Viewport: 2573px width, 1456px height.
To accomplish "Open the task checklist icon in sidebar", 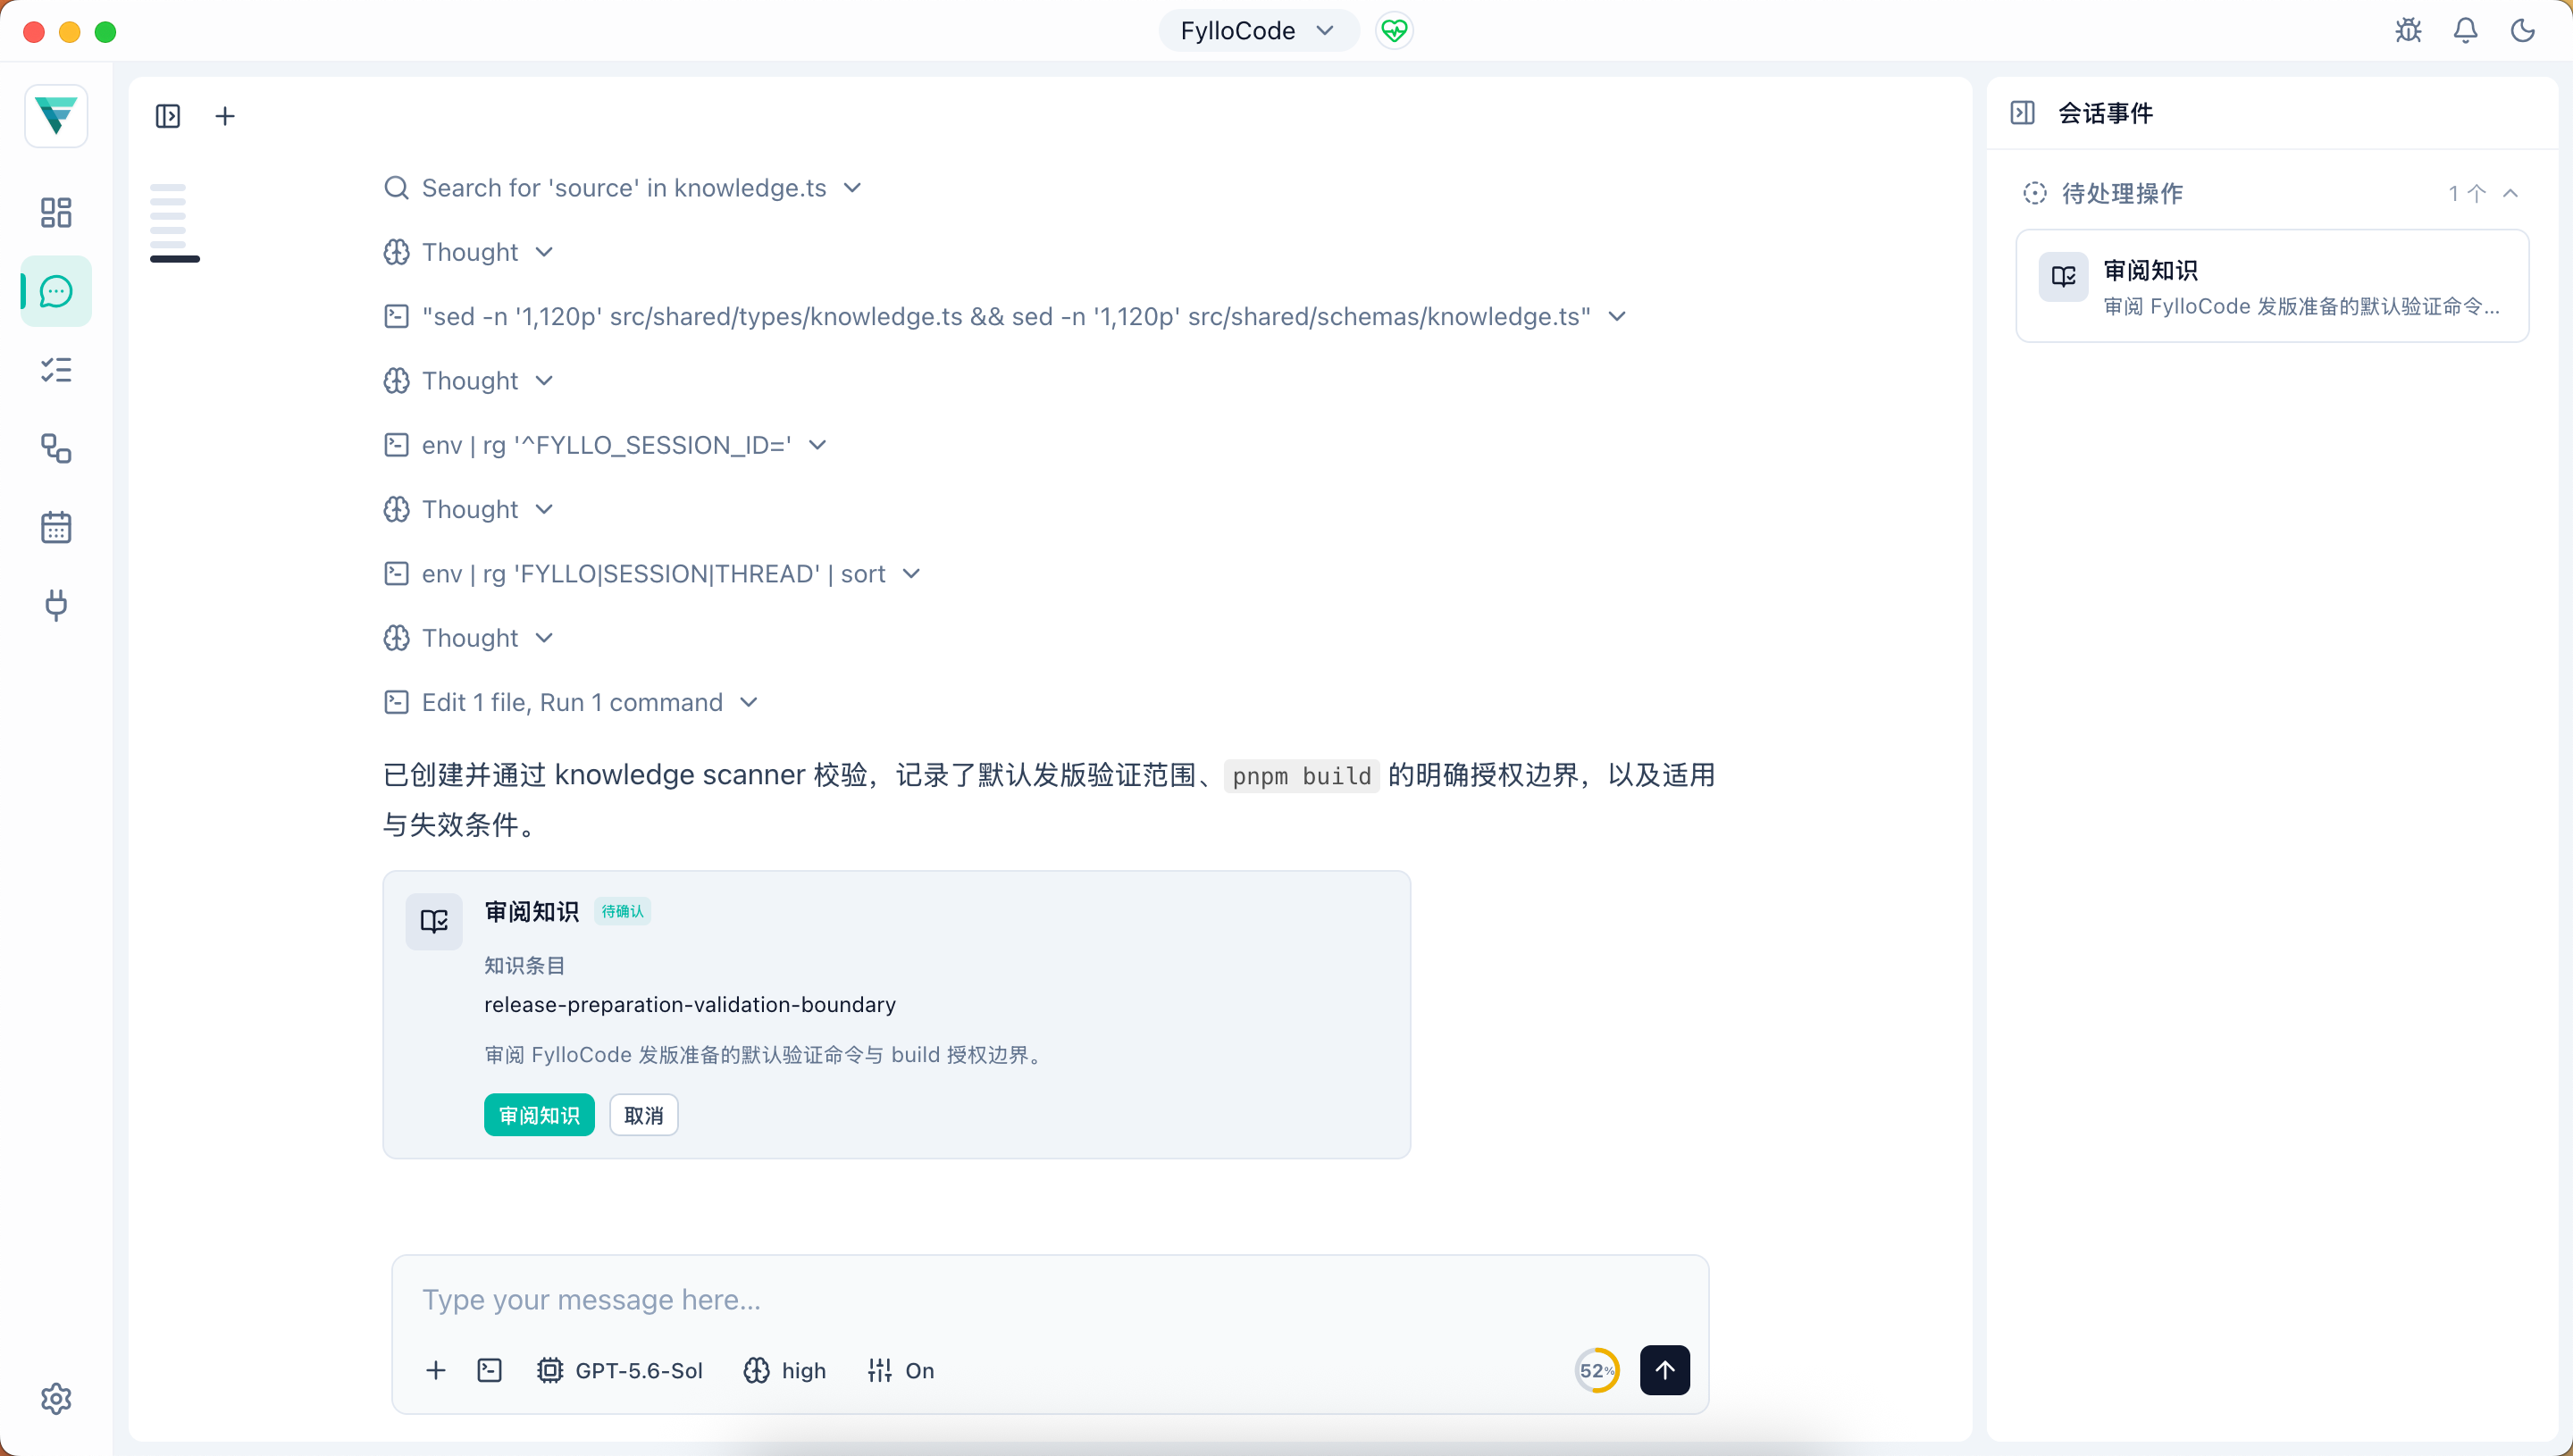I will point(56,370).
